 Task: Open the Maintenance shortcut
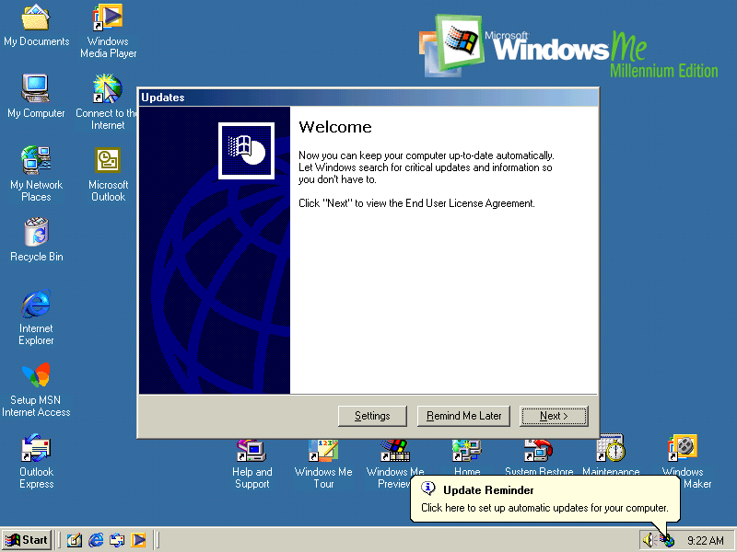[x=611, y=451]
